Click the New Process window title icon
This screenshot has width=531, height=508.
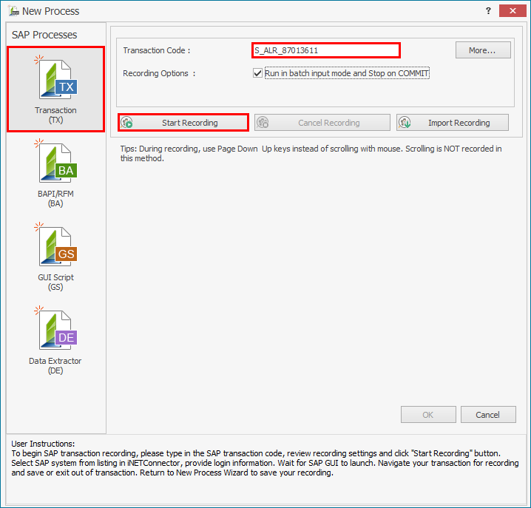coord(13,11)
